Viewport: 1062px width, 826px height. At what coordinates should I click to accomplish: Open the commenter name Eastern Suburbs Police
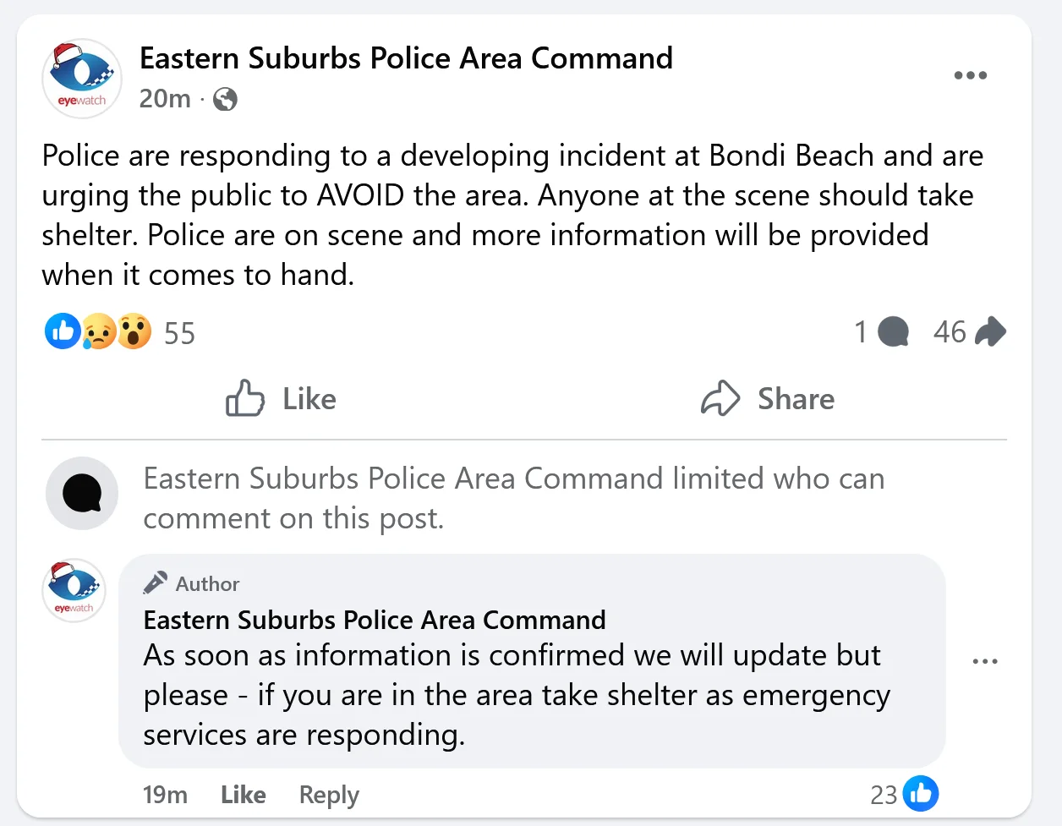375,620
